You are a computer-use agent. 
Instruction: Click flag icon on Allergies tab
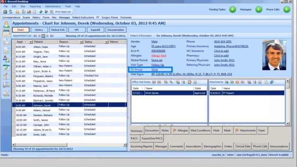click(x=174, y=130)
